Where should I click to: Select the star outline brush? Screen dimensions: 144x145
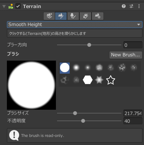(x=111, y=80)
